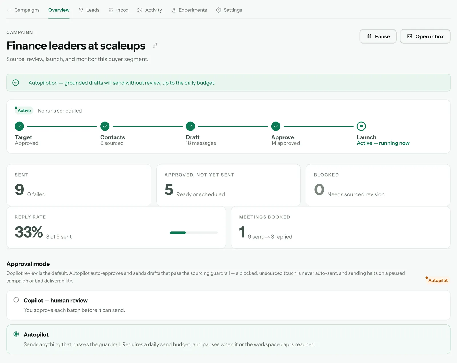Screen dimensions: 457x363
Task: Click the Inbox tray icon in nav
Action: pos(111,10)
